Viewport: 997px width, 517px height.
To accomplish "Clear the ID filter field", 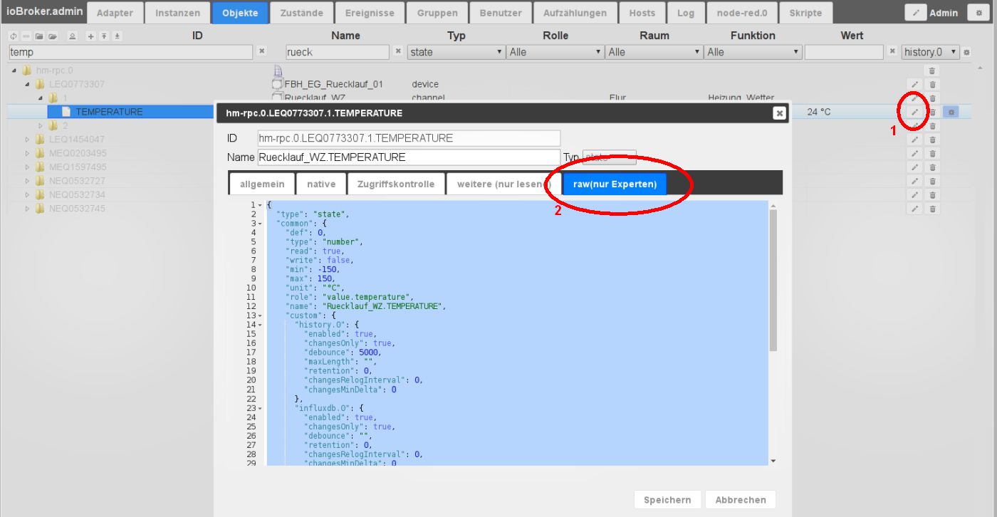I will click(x=261, y=51).
